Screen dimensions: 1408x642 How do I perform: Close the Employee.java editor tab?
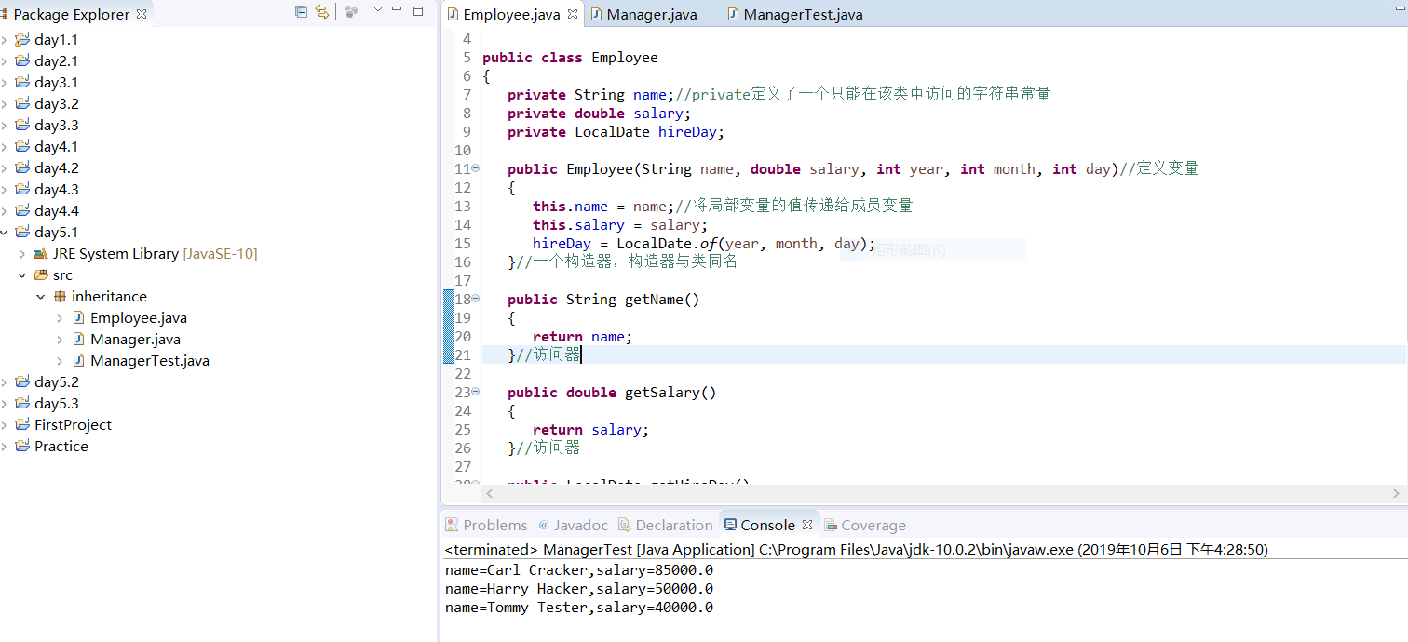click(x=573, y=14)
